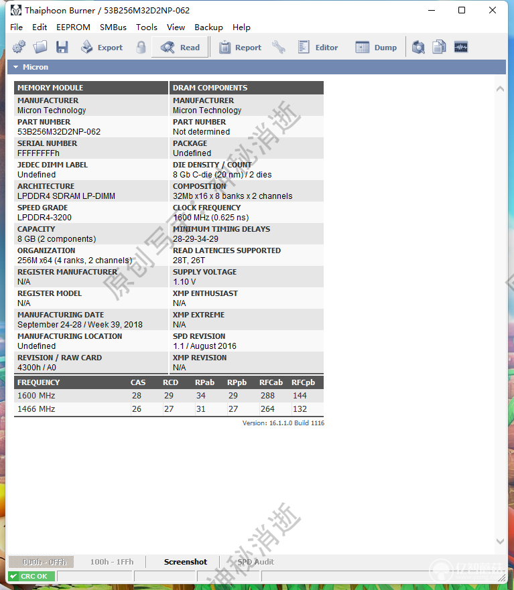Click the padlock icon in toolbar
Image resolution: width=514 pixels, height=590 pixels.
coord(141,48)
